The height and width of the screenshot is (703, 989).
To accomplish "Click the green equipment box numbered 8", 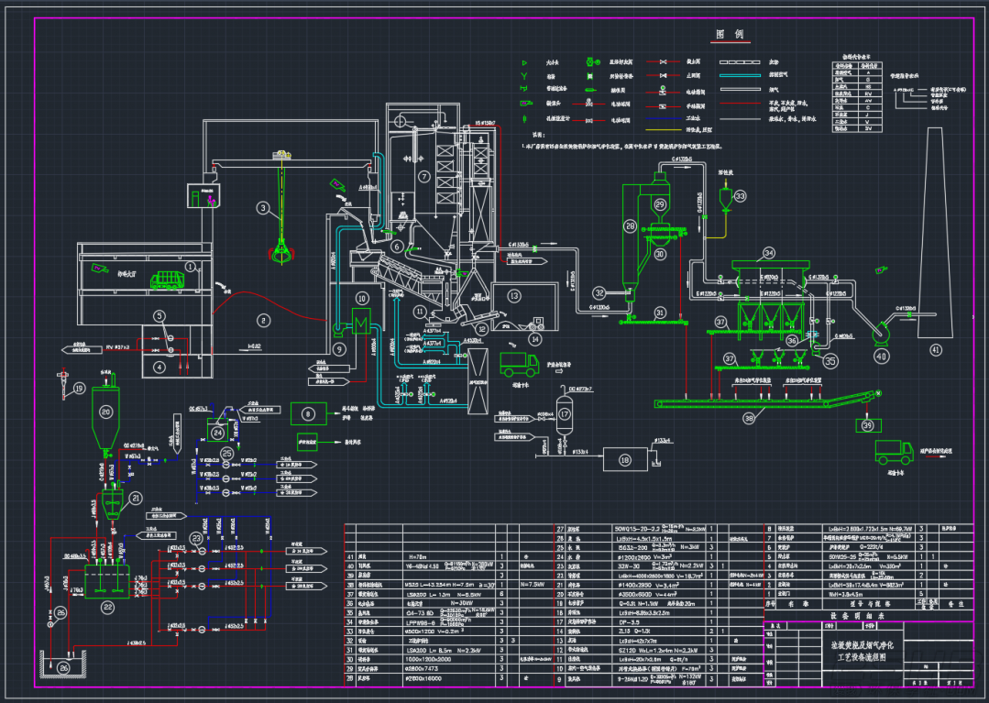I will click(x=308, y=413).
